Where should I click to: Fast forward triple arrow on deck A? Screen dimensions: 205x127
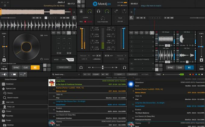click(68, 18)
